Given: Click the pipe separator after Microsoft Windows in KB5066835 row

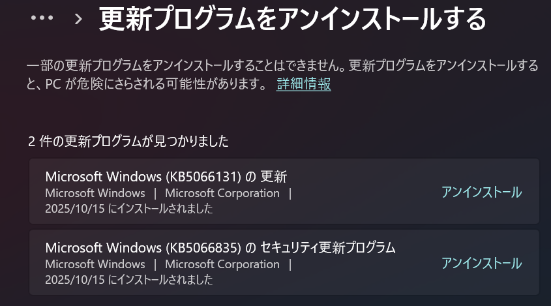Looking at the screenshot, I should pos(155,264).
